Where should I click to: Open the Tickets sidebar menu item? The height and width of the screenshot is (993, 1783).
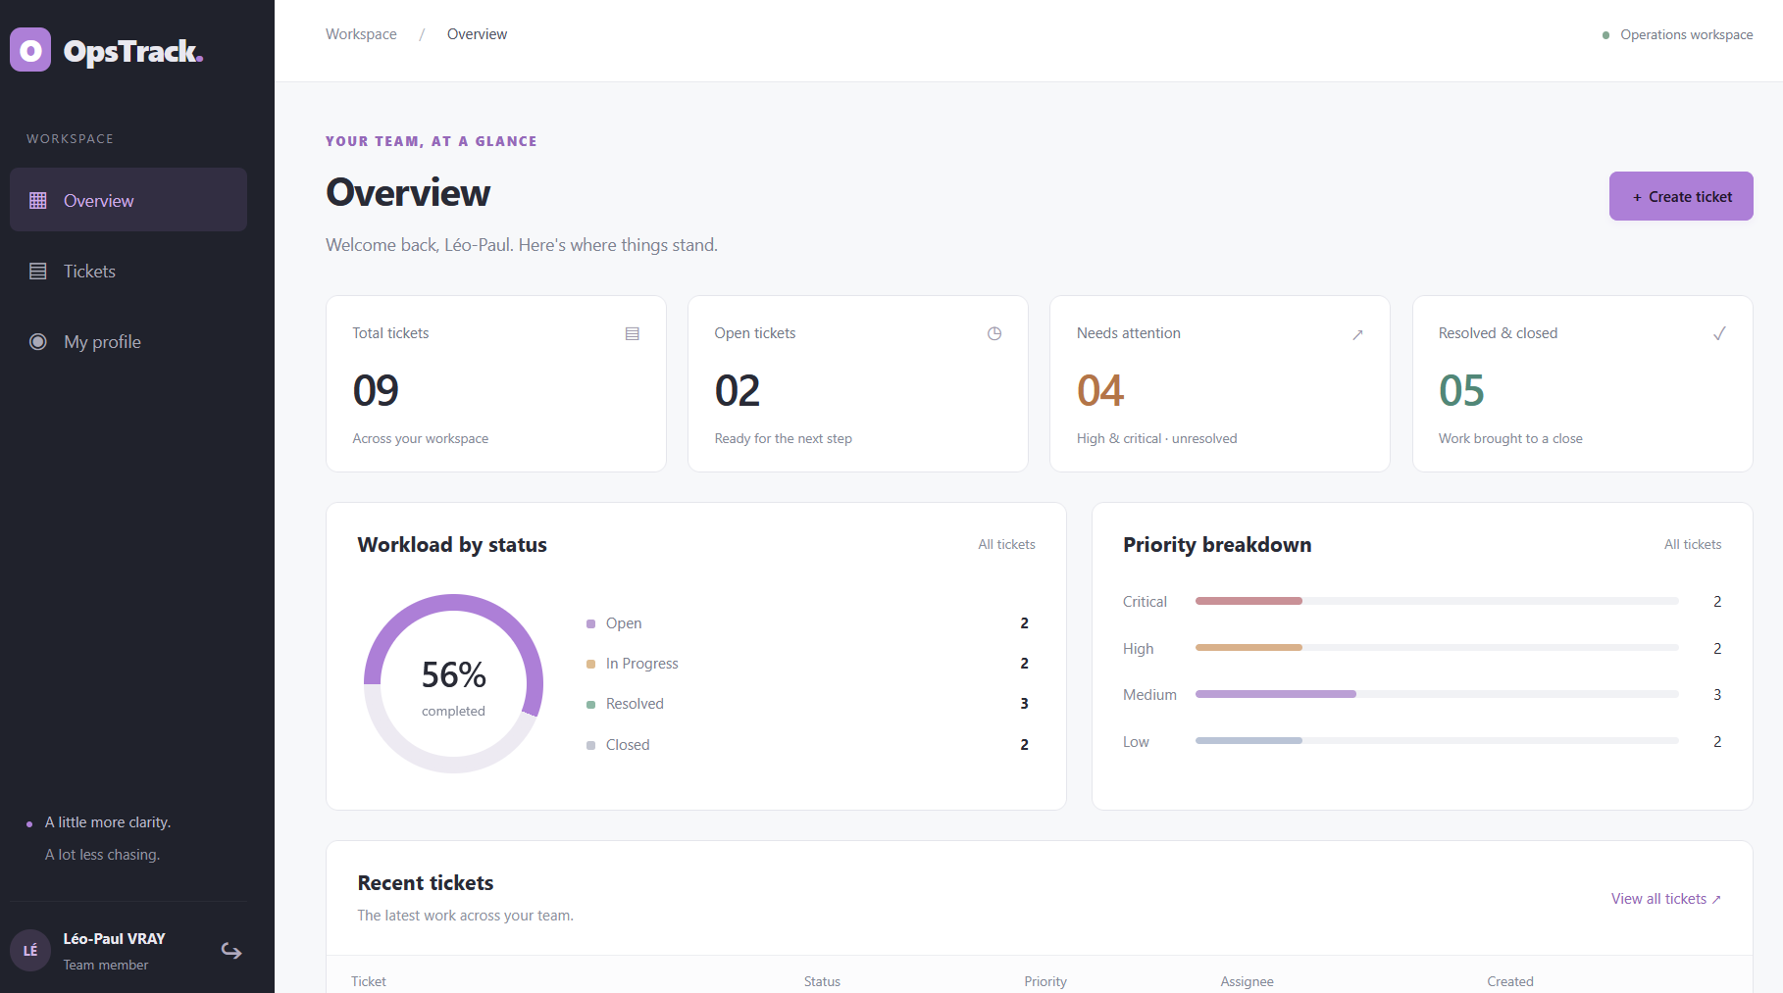[128, 272]
